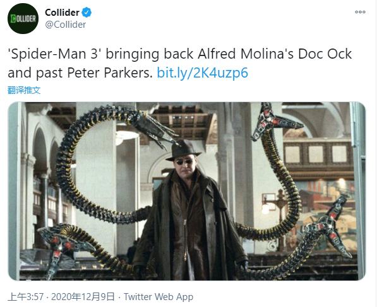Click the words 'Spider-Man 3' in tweet
Viewport: 377px width, 307px height.
[54, 54]
